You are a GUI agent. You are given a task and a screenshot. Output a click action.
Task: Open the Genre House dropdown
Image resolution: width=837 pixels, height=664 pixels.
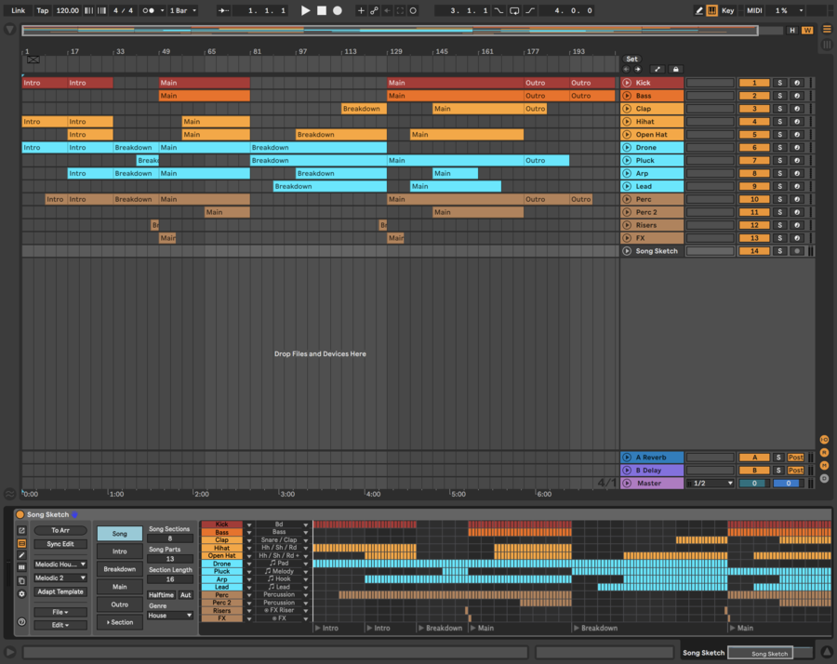(x=170, y=616)
